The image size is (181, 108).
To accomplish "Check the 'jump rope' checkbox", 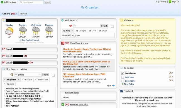I will coord(123,77).
